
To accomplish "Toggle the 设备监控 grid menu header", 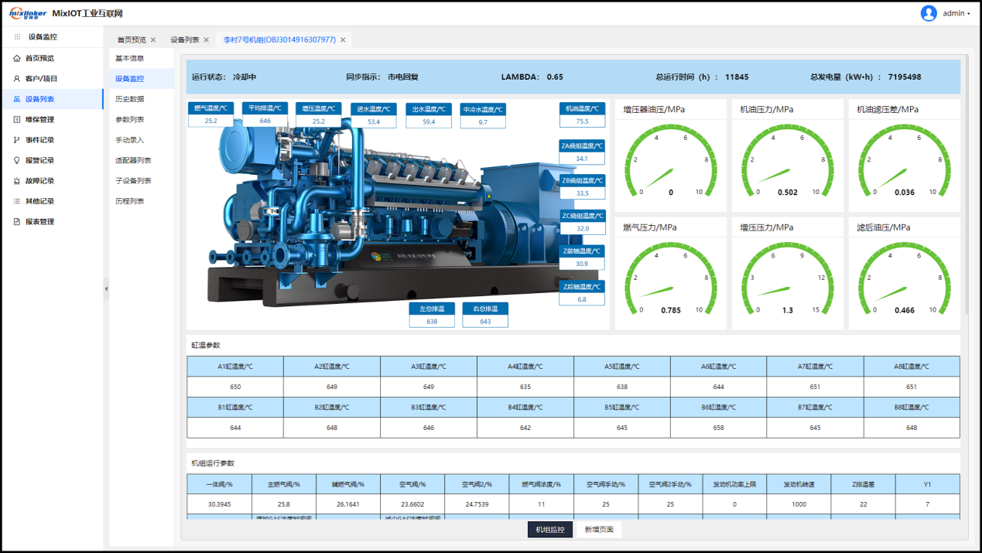I will pos(17,37).
